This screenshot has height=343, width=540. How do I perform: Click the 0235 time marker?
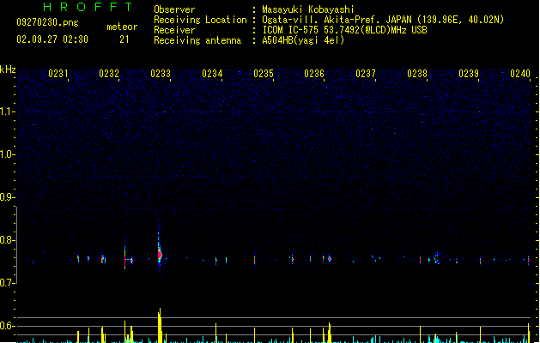[x=264, y=74]
